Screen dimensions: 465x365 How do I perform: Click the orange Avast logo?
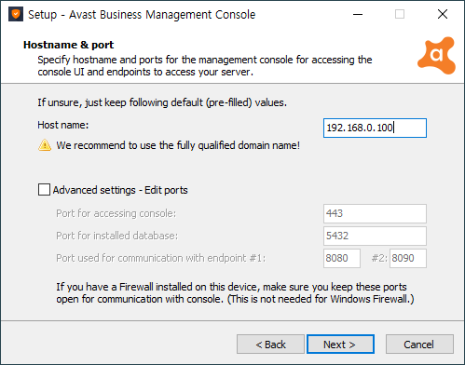437,56
